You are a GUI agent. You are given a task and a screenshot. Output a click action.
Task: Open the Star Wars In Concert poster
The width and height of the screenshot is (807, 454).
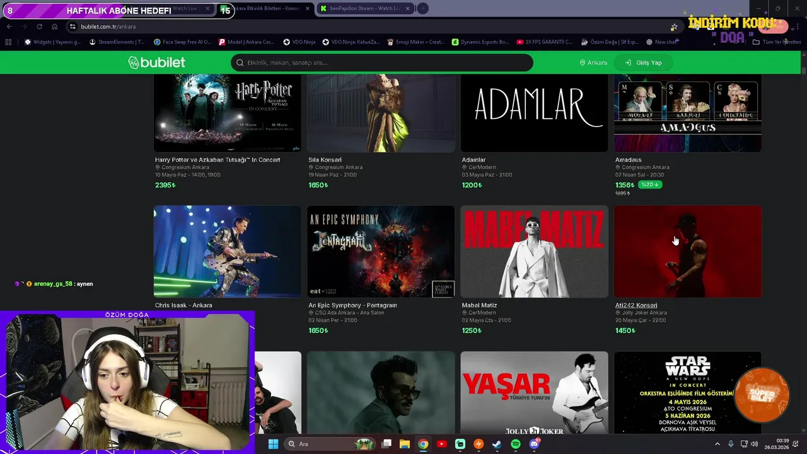click(x=687, y=392)
